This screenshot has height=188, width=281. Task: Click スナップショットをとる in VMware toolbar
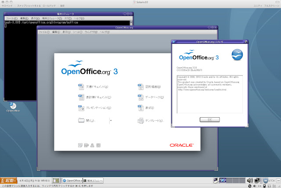(x=29, y=6)
